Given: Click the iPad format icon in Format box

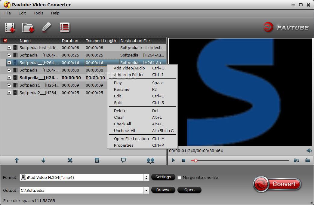Looking at the screenshot, I should pyautogui.click(x=23, y=177).
